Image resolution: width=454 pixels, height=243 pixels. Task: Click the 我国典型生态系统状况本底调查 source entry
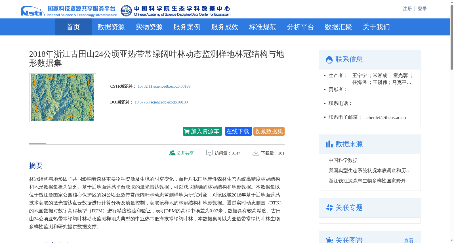click(x=370, y=171)
